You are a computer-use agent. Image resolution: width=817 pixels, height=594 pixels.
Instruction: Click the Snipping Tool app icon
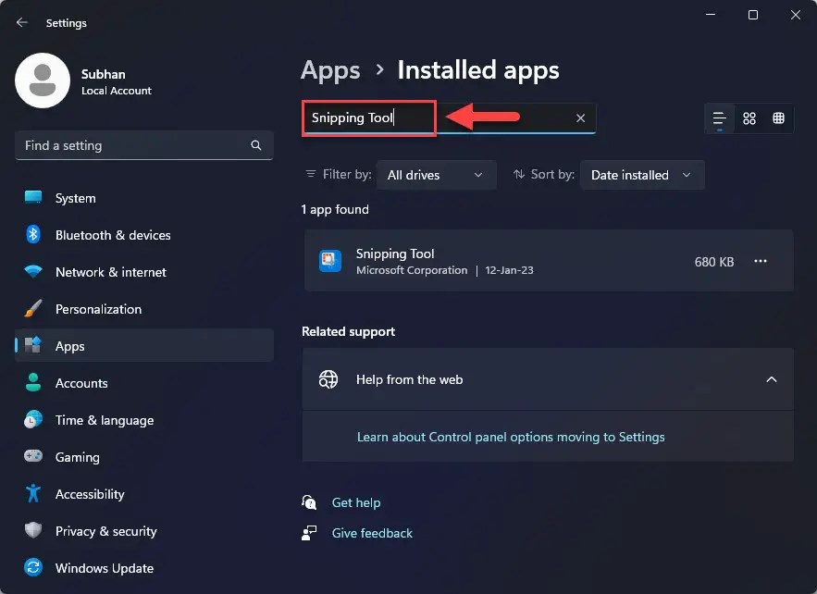pyautogui.click(x=329, y=261)
